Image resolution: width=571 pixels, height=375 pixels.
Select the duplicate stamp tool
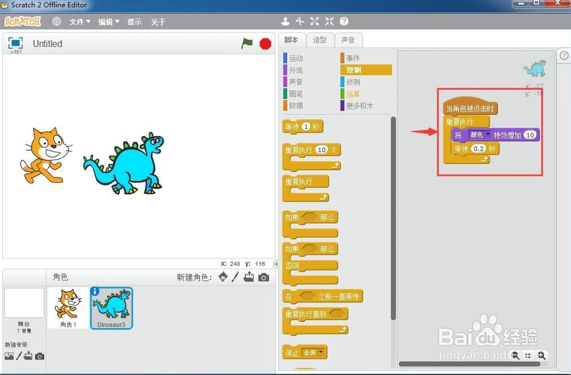tap(285, 22)
